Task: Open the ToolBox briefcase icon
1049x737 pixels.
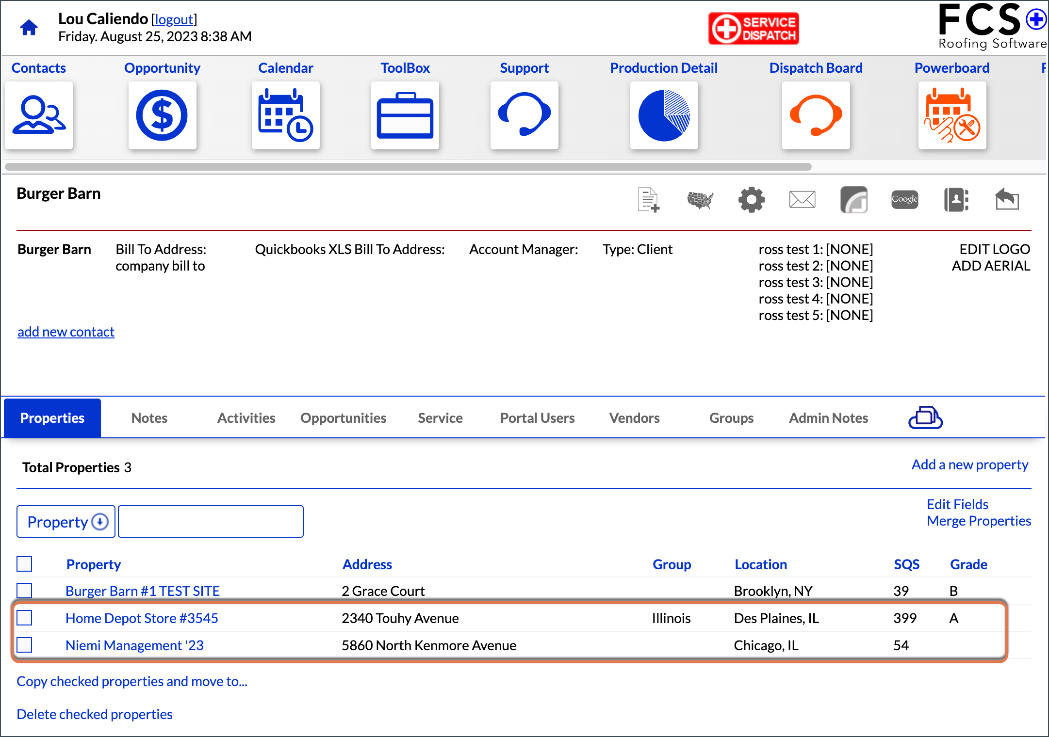Action: click(x=405, y=115)
